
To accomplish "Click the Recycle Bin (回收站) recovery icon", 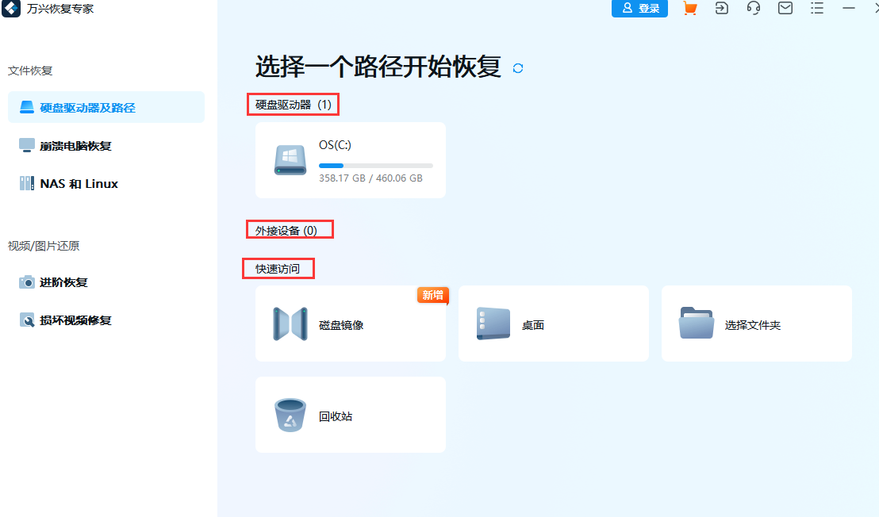I will click(x=290, y=415).
